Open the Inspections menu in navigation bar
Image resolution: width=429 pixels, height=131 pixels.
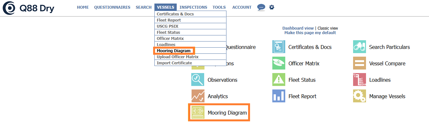[x=193, y=7]
